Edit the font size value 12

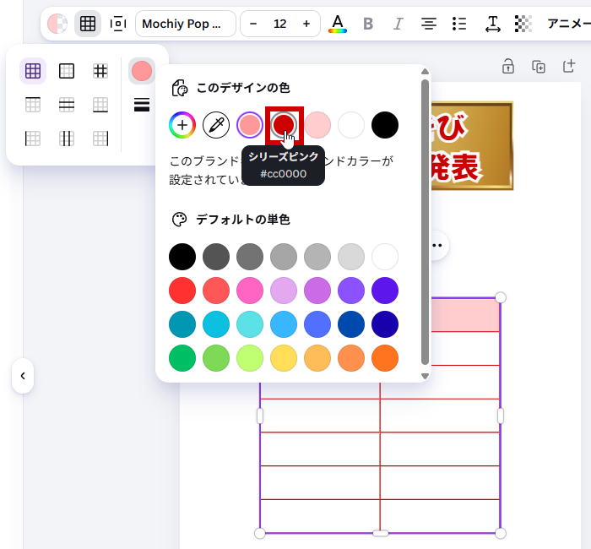(x=279, y=24)
